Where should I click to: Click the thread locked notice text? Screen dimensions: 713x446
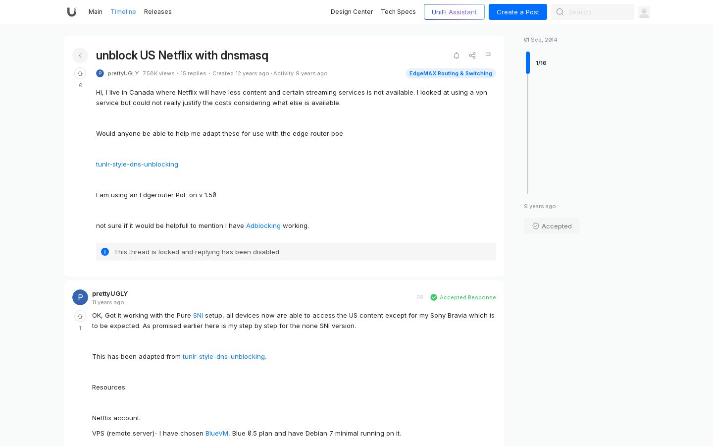pos(197,252)
